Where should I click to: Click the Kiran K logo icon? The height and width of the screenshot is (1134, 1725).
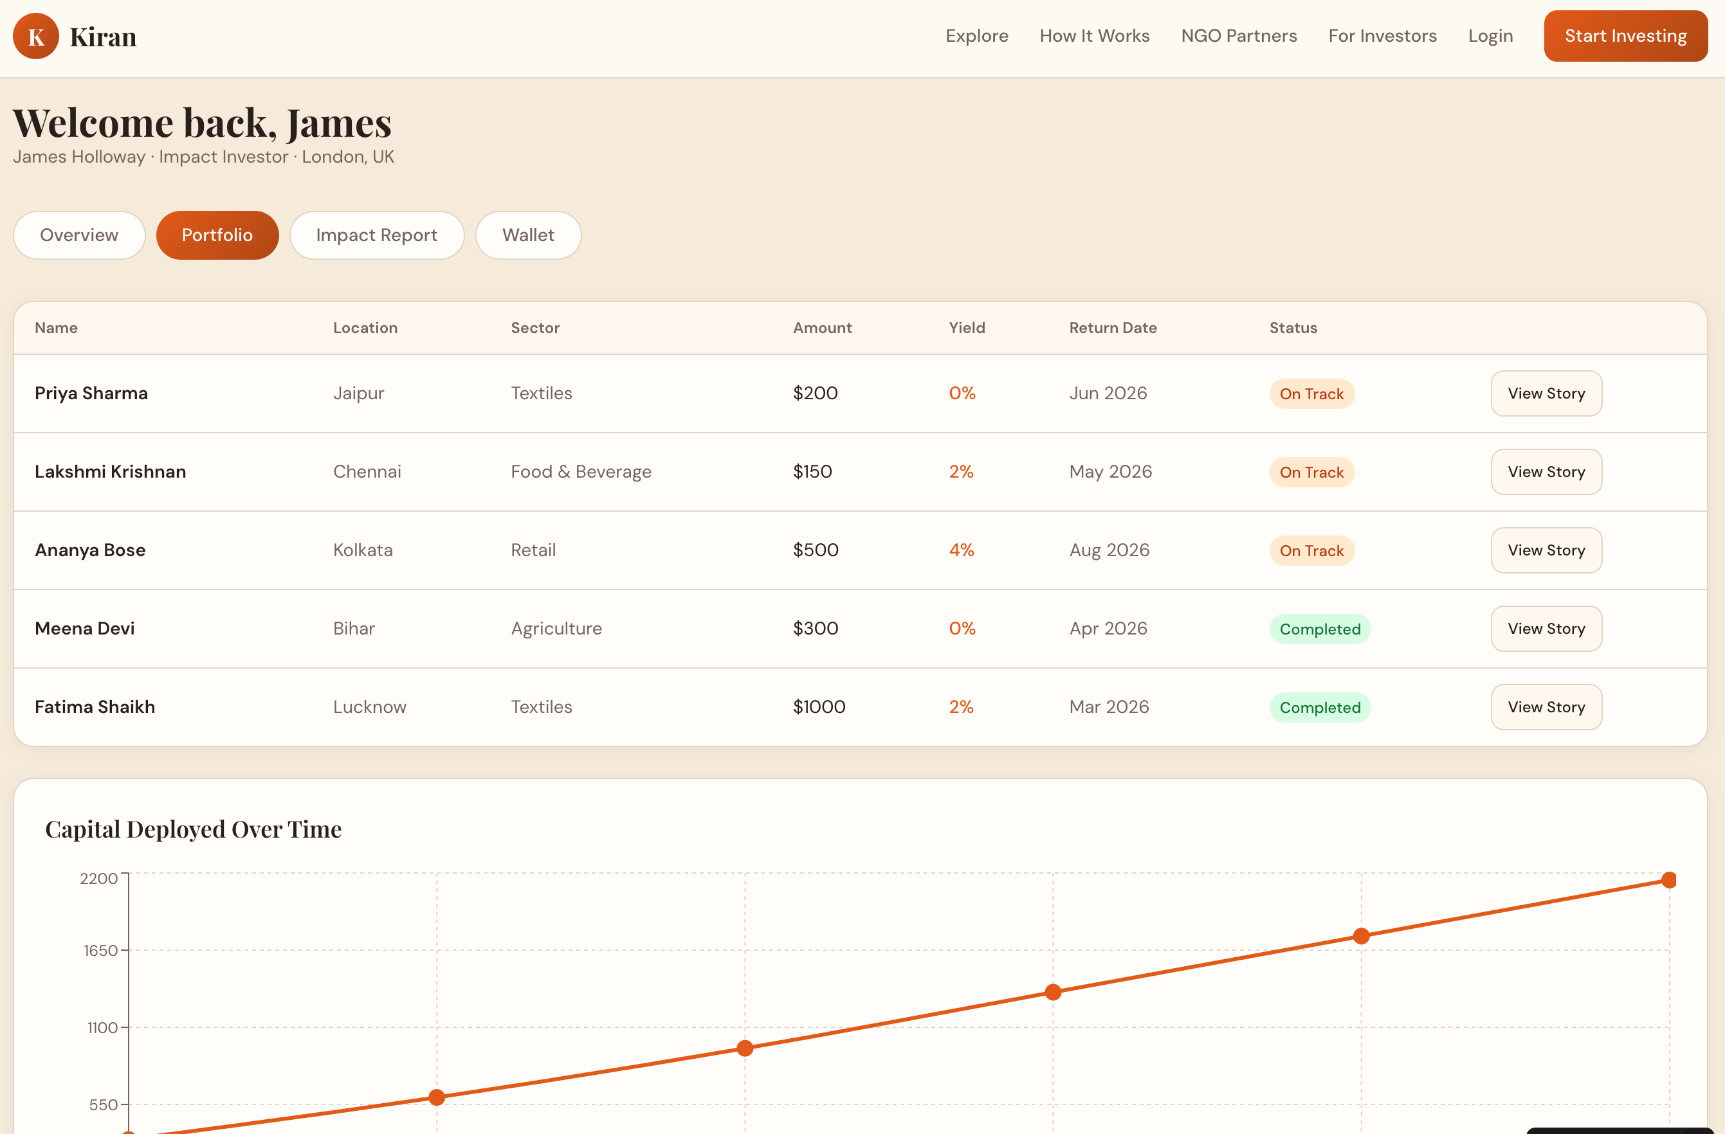tap(35, 36)
